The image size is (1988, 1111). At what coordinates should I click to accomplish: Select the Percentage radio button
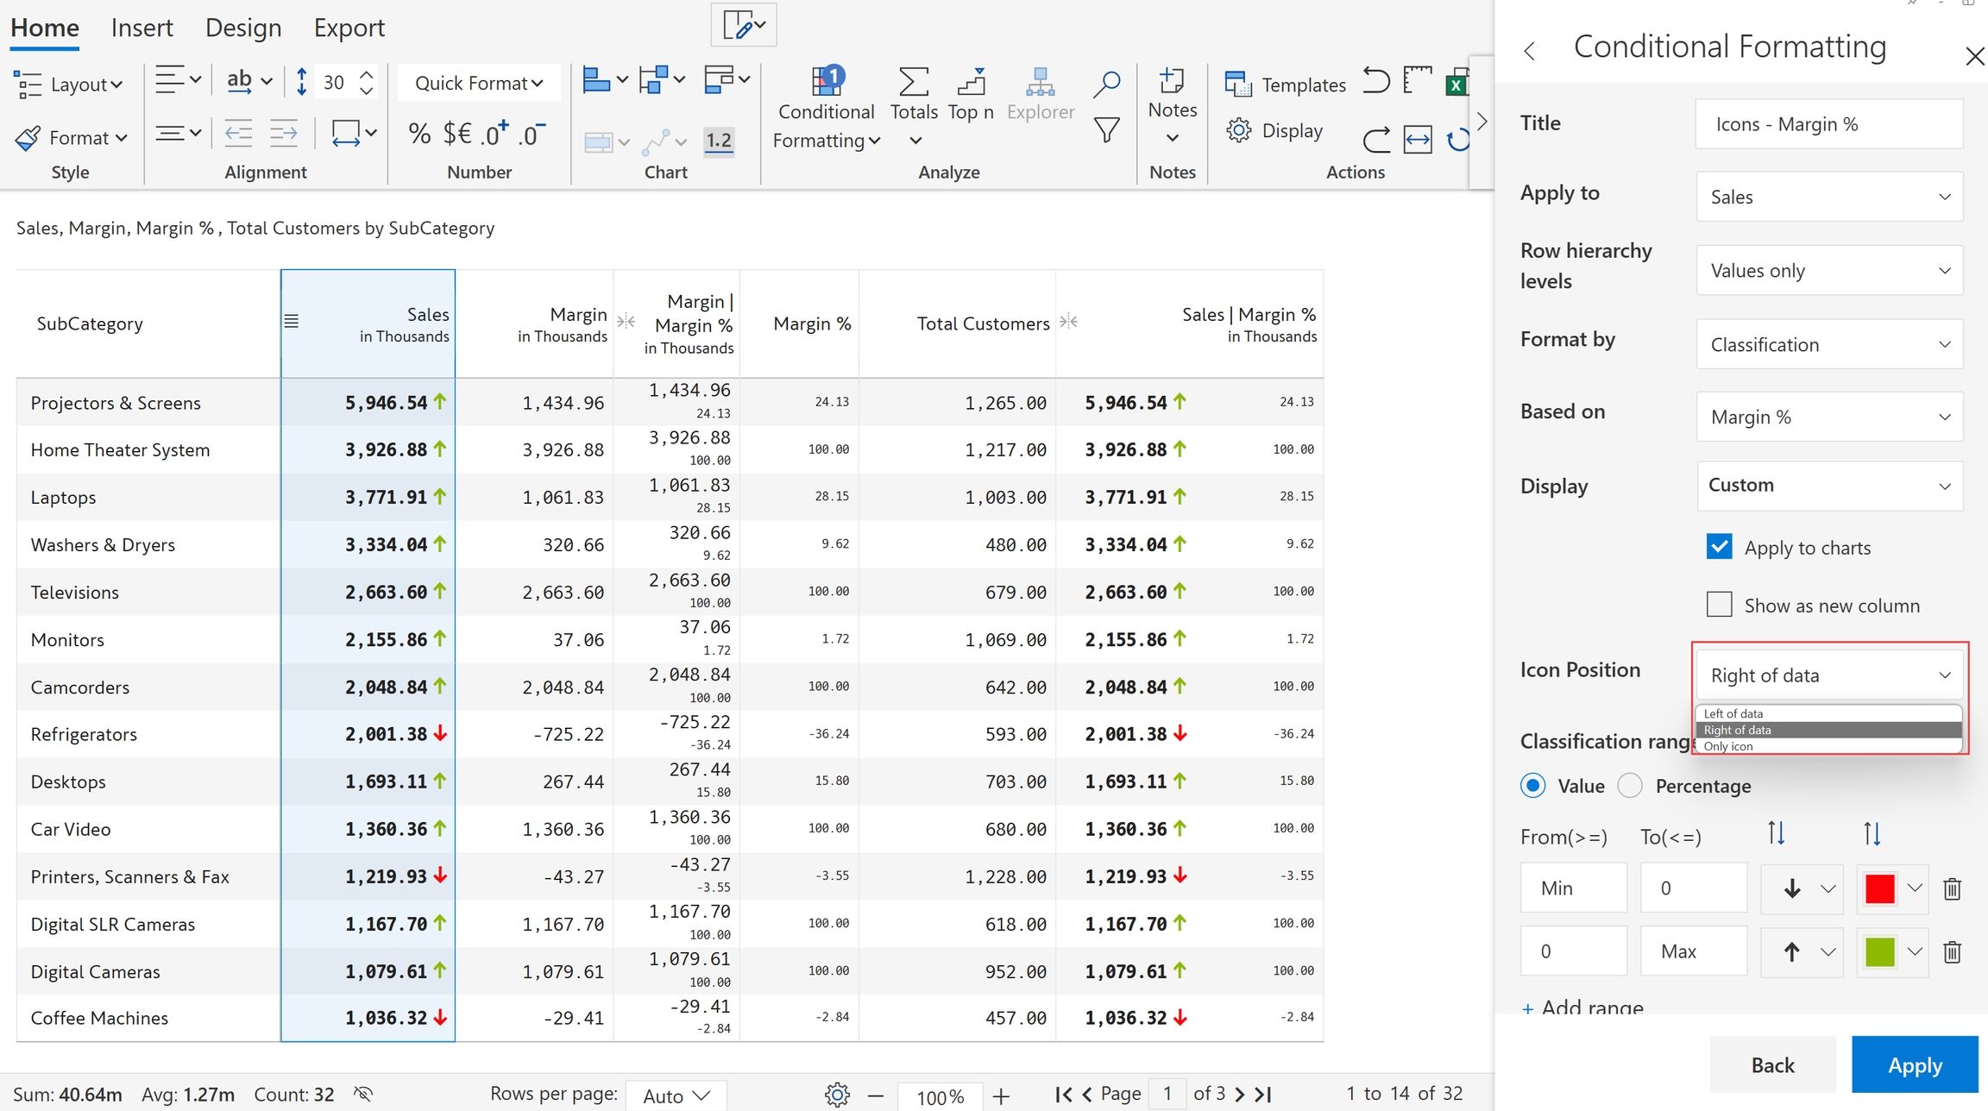pos(1630,786)
